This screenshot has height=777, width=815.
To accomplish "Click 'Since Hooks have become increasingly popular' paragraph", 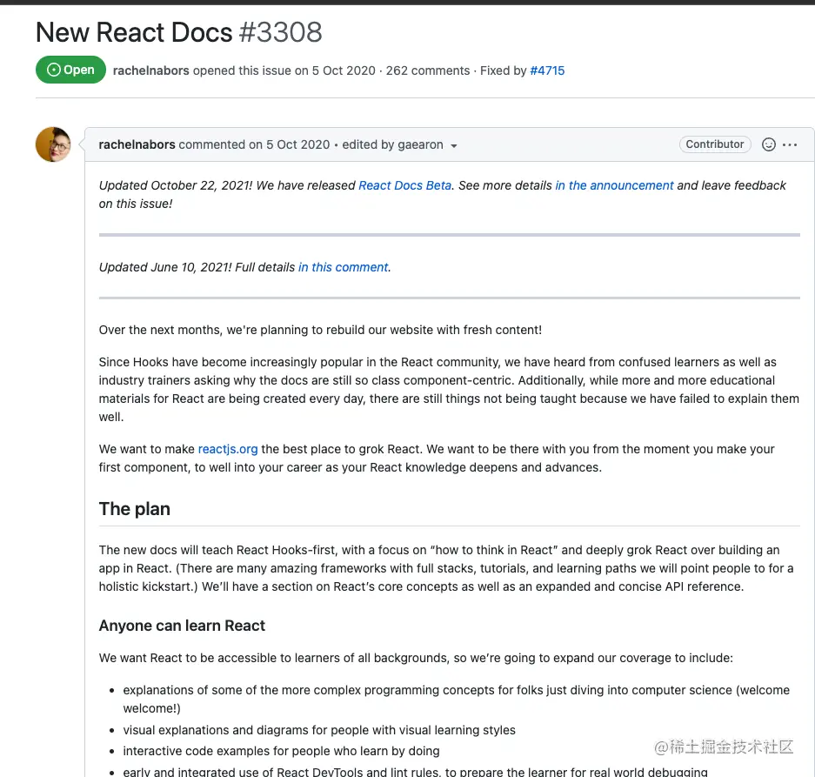I will 449,390.
